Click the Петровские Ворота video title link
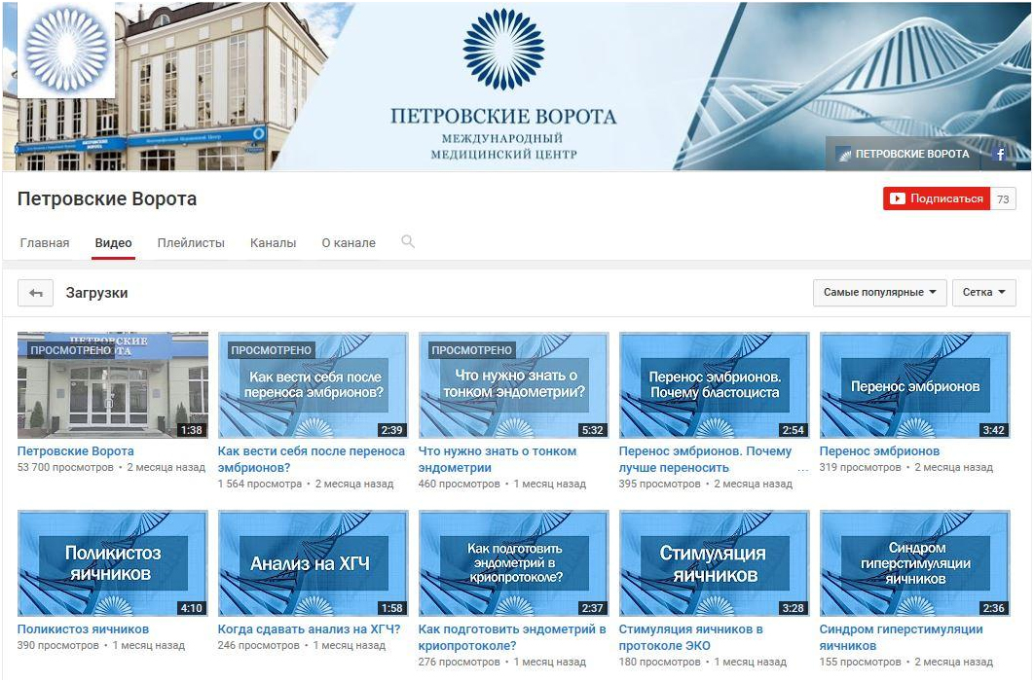The image size is (1034, 682). point(76,451)
